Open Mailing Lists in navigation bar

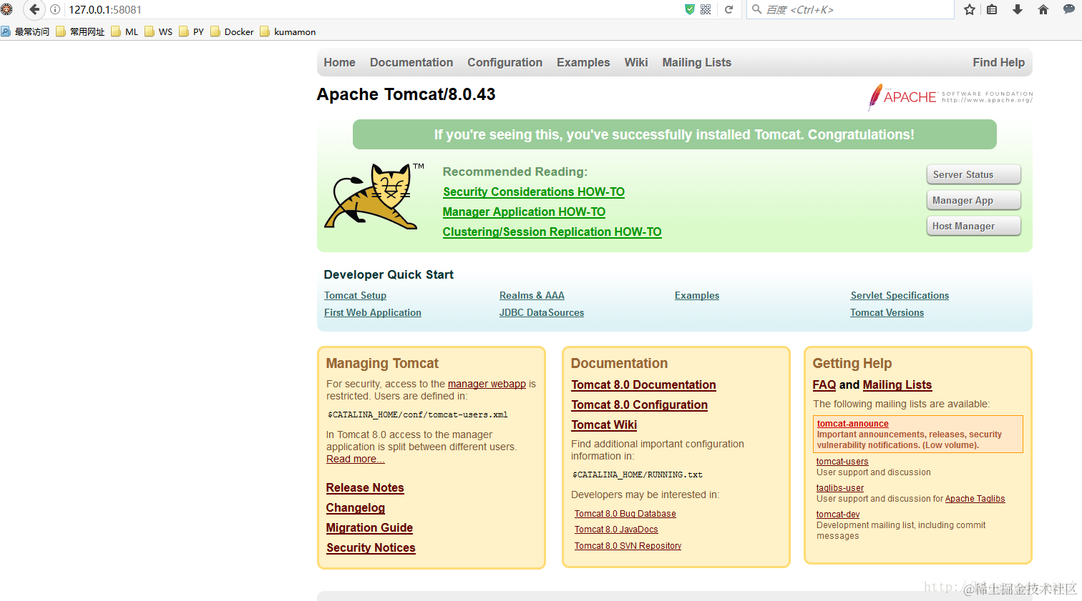pyautogui.click(x=697, y=62)
